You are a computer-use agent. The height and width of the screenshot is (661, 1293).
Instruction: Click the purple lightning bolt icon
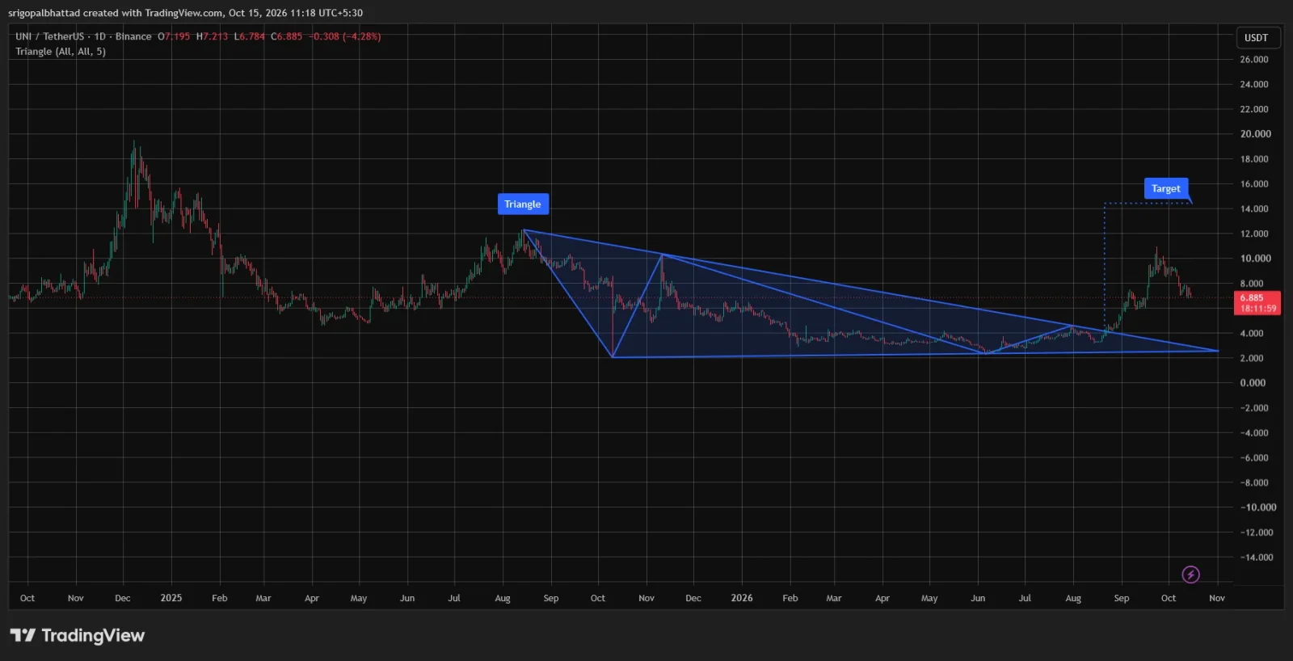[x=1190, y=575]
